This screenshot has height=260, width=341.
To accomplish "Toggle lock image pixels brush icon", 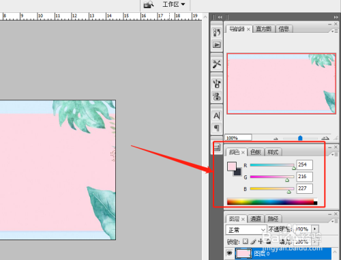I will click(253, 242).
